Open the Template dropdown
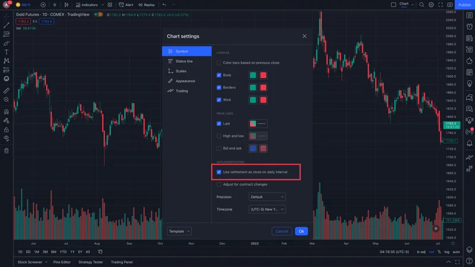The height and width of the screenshot is (267, 475). pos(179,231)
